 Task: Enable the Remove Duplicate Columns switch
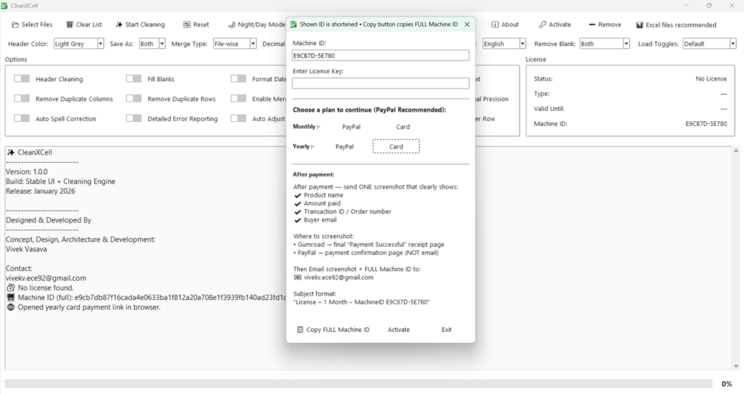(21, 98)
